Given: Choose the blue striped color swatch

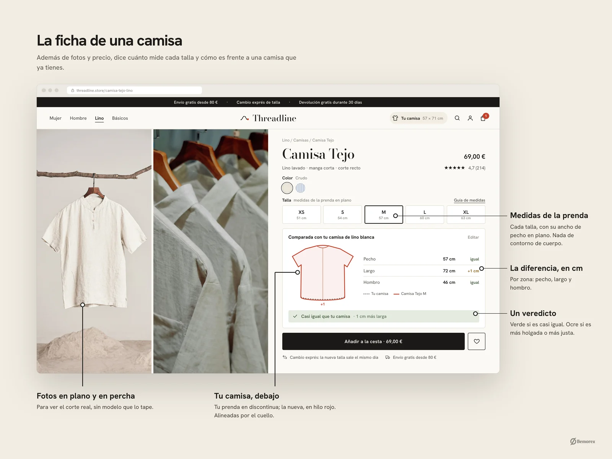Looking at the screenshot, I should 300,188.
